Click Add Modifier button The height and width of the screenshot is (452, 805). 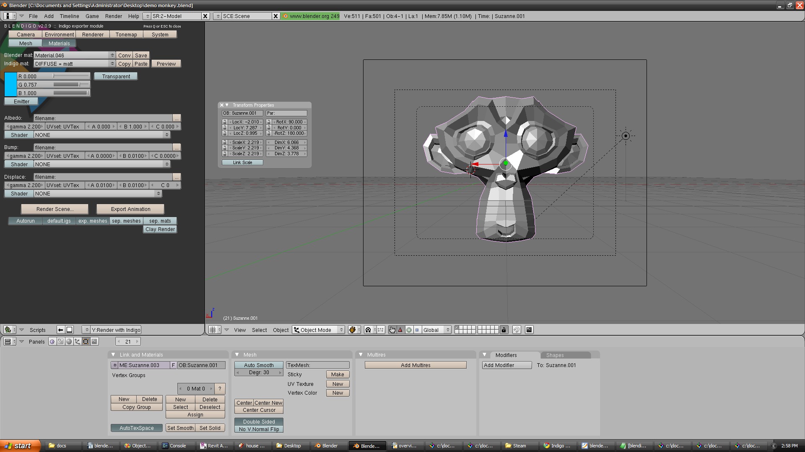[x=507, y=365]
